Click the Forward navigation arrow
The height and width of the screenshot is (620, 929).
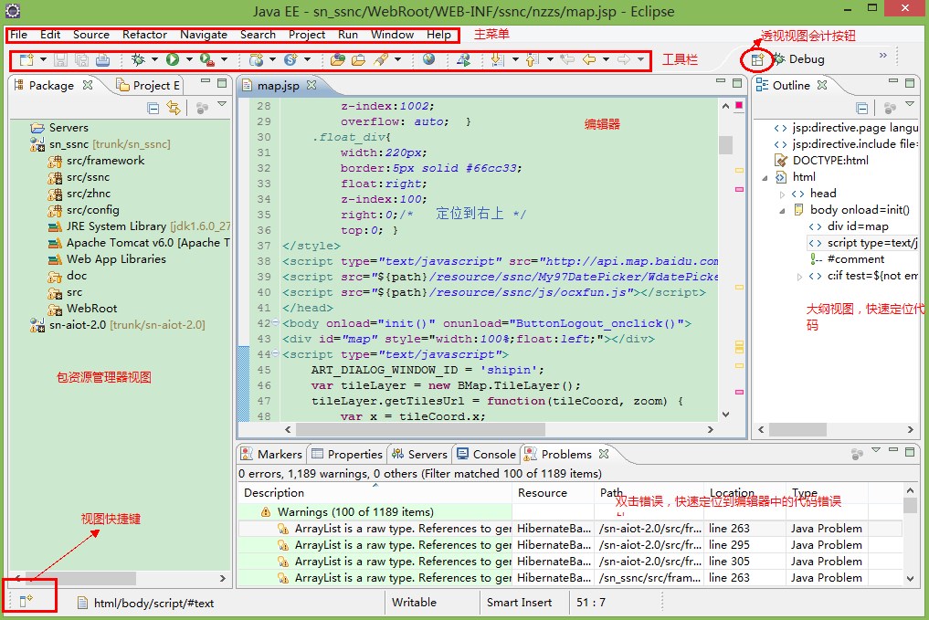tap(623, 59)
